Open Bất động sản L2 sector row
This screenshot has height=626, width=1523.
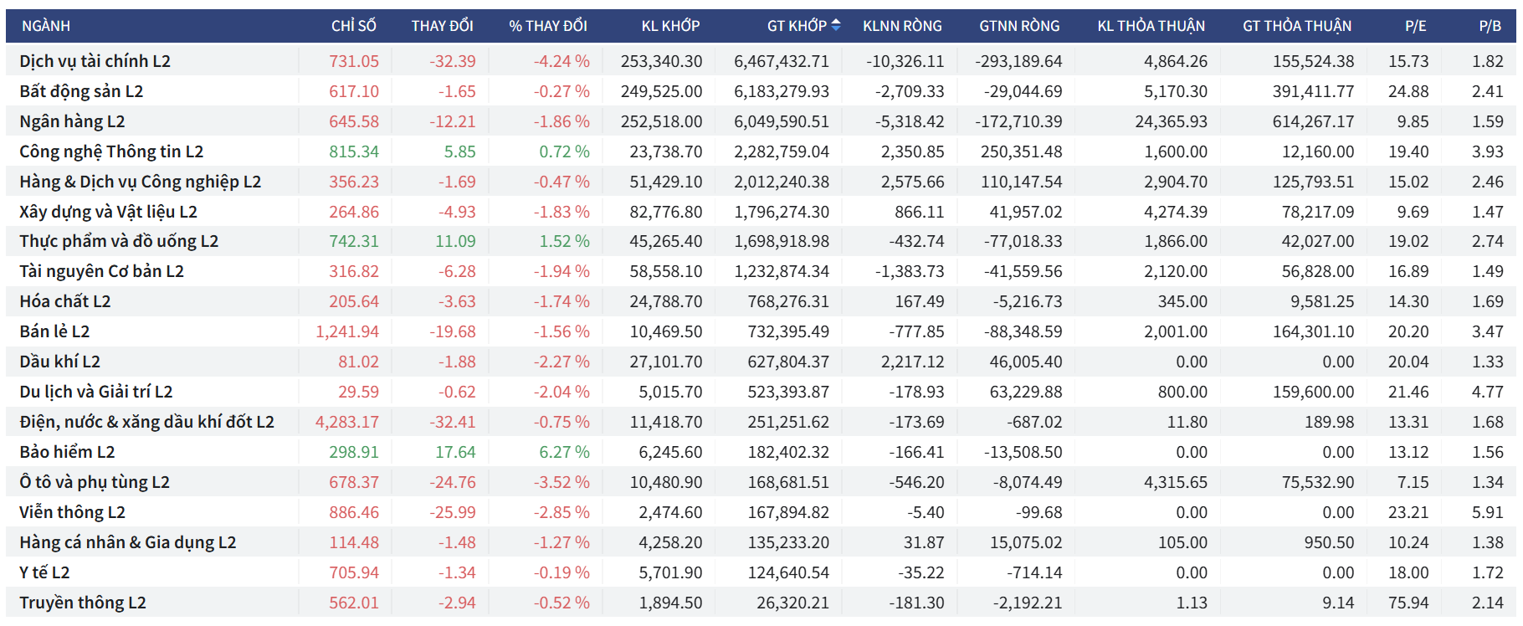[x=81, y=91]
